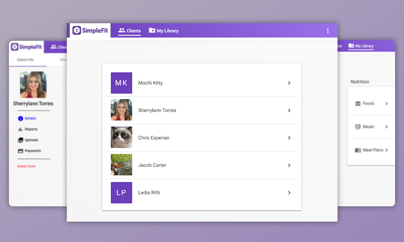This screenshot has height=242, width=404.
Task: Click the LP avatar for Ledia Rifti
Action: (122, 193)
